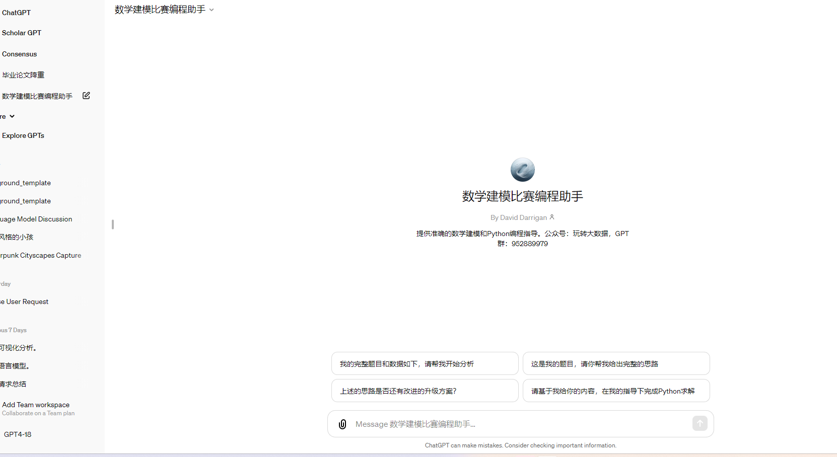The image size is (837, 457).
Task: Open Explore GPTs
Action: pyautogui.click(x=23, y=135)
